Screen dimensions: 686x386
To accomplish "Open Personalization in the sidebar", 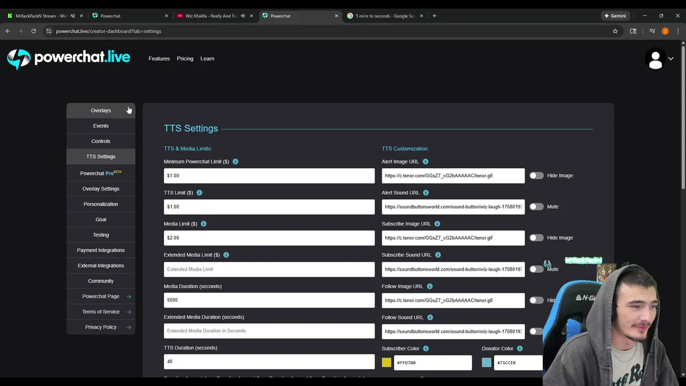I will (101, 204).
